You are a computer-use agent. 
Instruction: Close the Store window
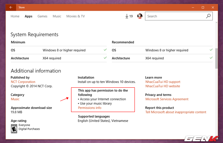click(x=213, y=7)
